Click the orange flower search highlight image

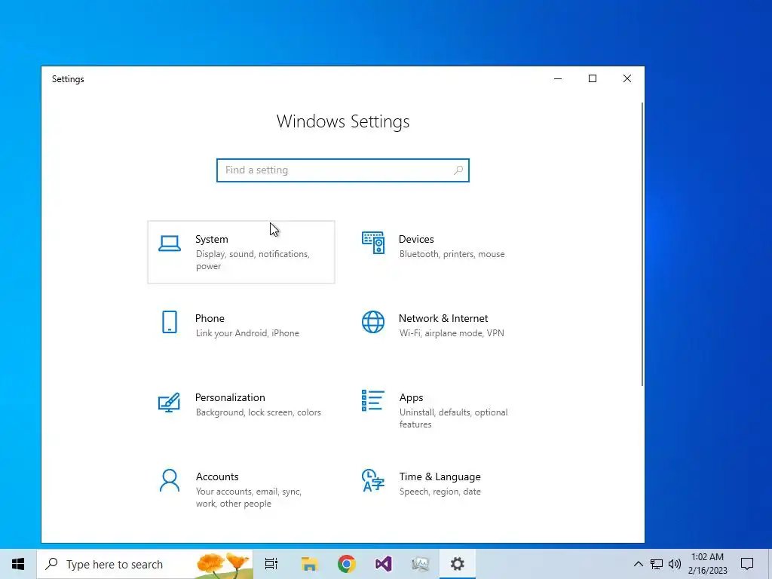pyautogui.click(x=223, y=565)
